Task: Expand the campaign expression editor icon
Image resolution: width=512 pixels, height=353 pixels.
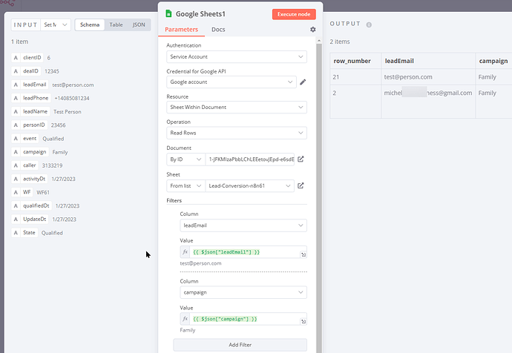Action: tap(303, 322)
